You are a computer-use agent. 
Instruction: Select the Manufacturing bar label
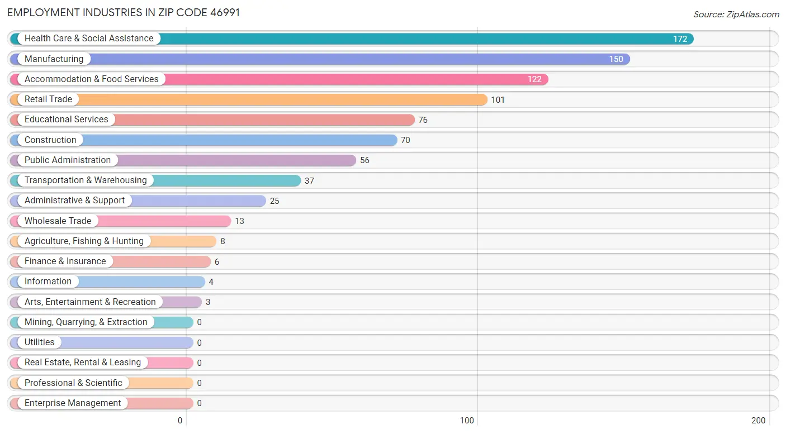coord(54,59)
